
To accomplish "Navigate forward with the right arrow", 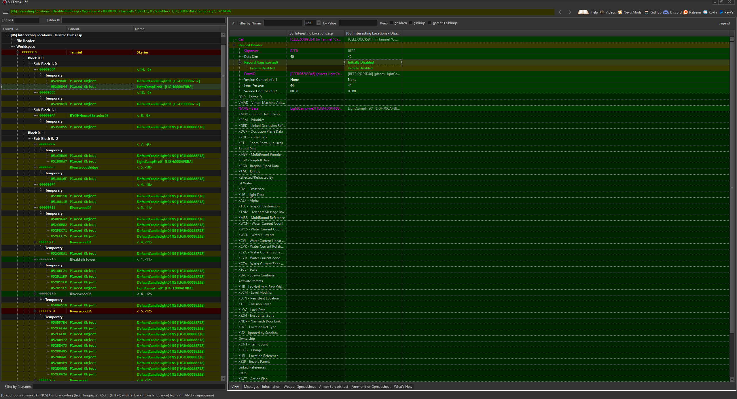I will [570, 12].
